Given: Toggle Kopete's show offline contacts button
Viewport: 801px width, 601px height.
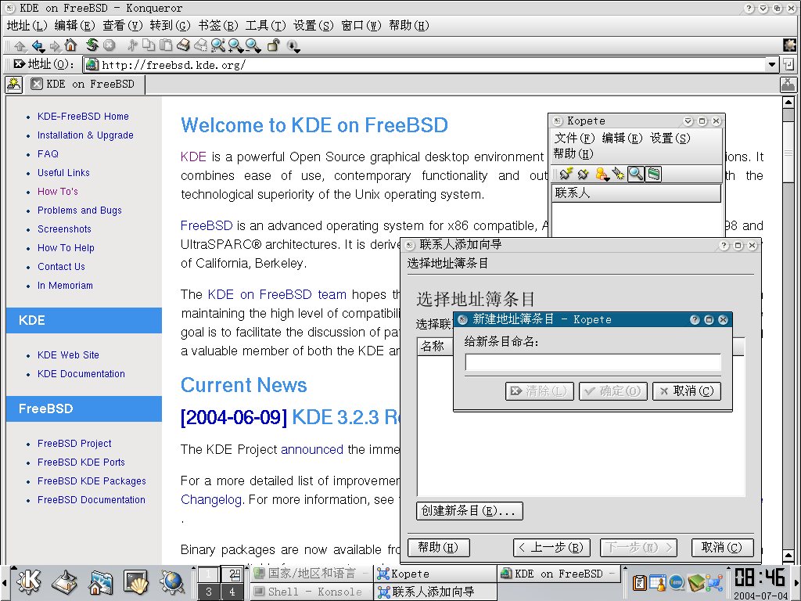Looking at the screenshot, I should pyautogui.click(x=653, y=175).
